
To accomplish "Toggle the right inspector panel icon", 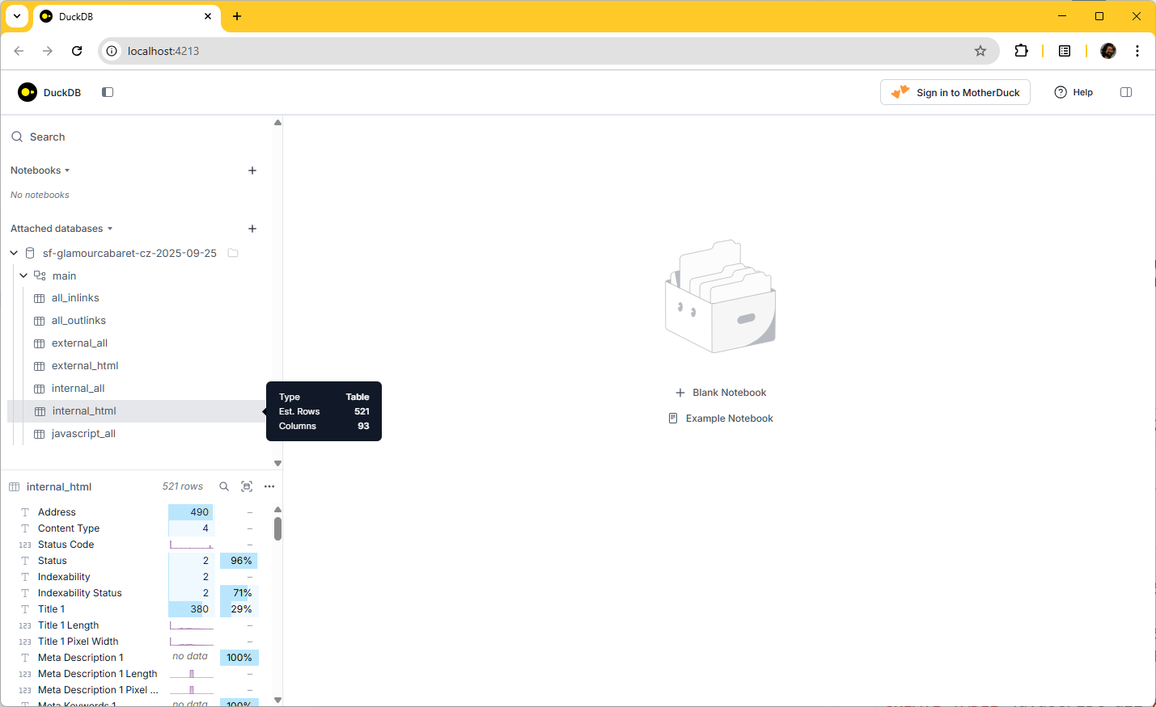I will pyautogui.click(x=1125, y=92).
